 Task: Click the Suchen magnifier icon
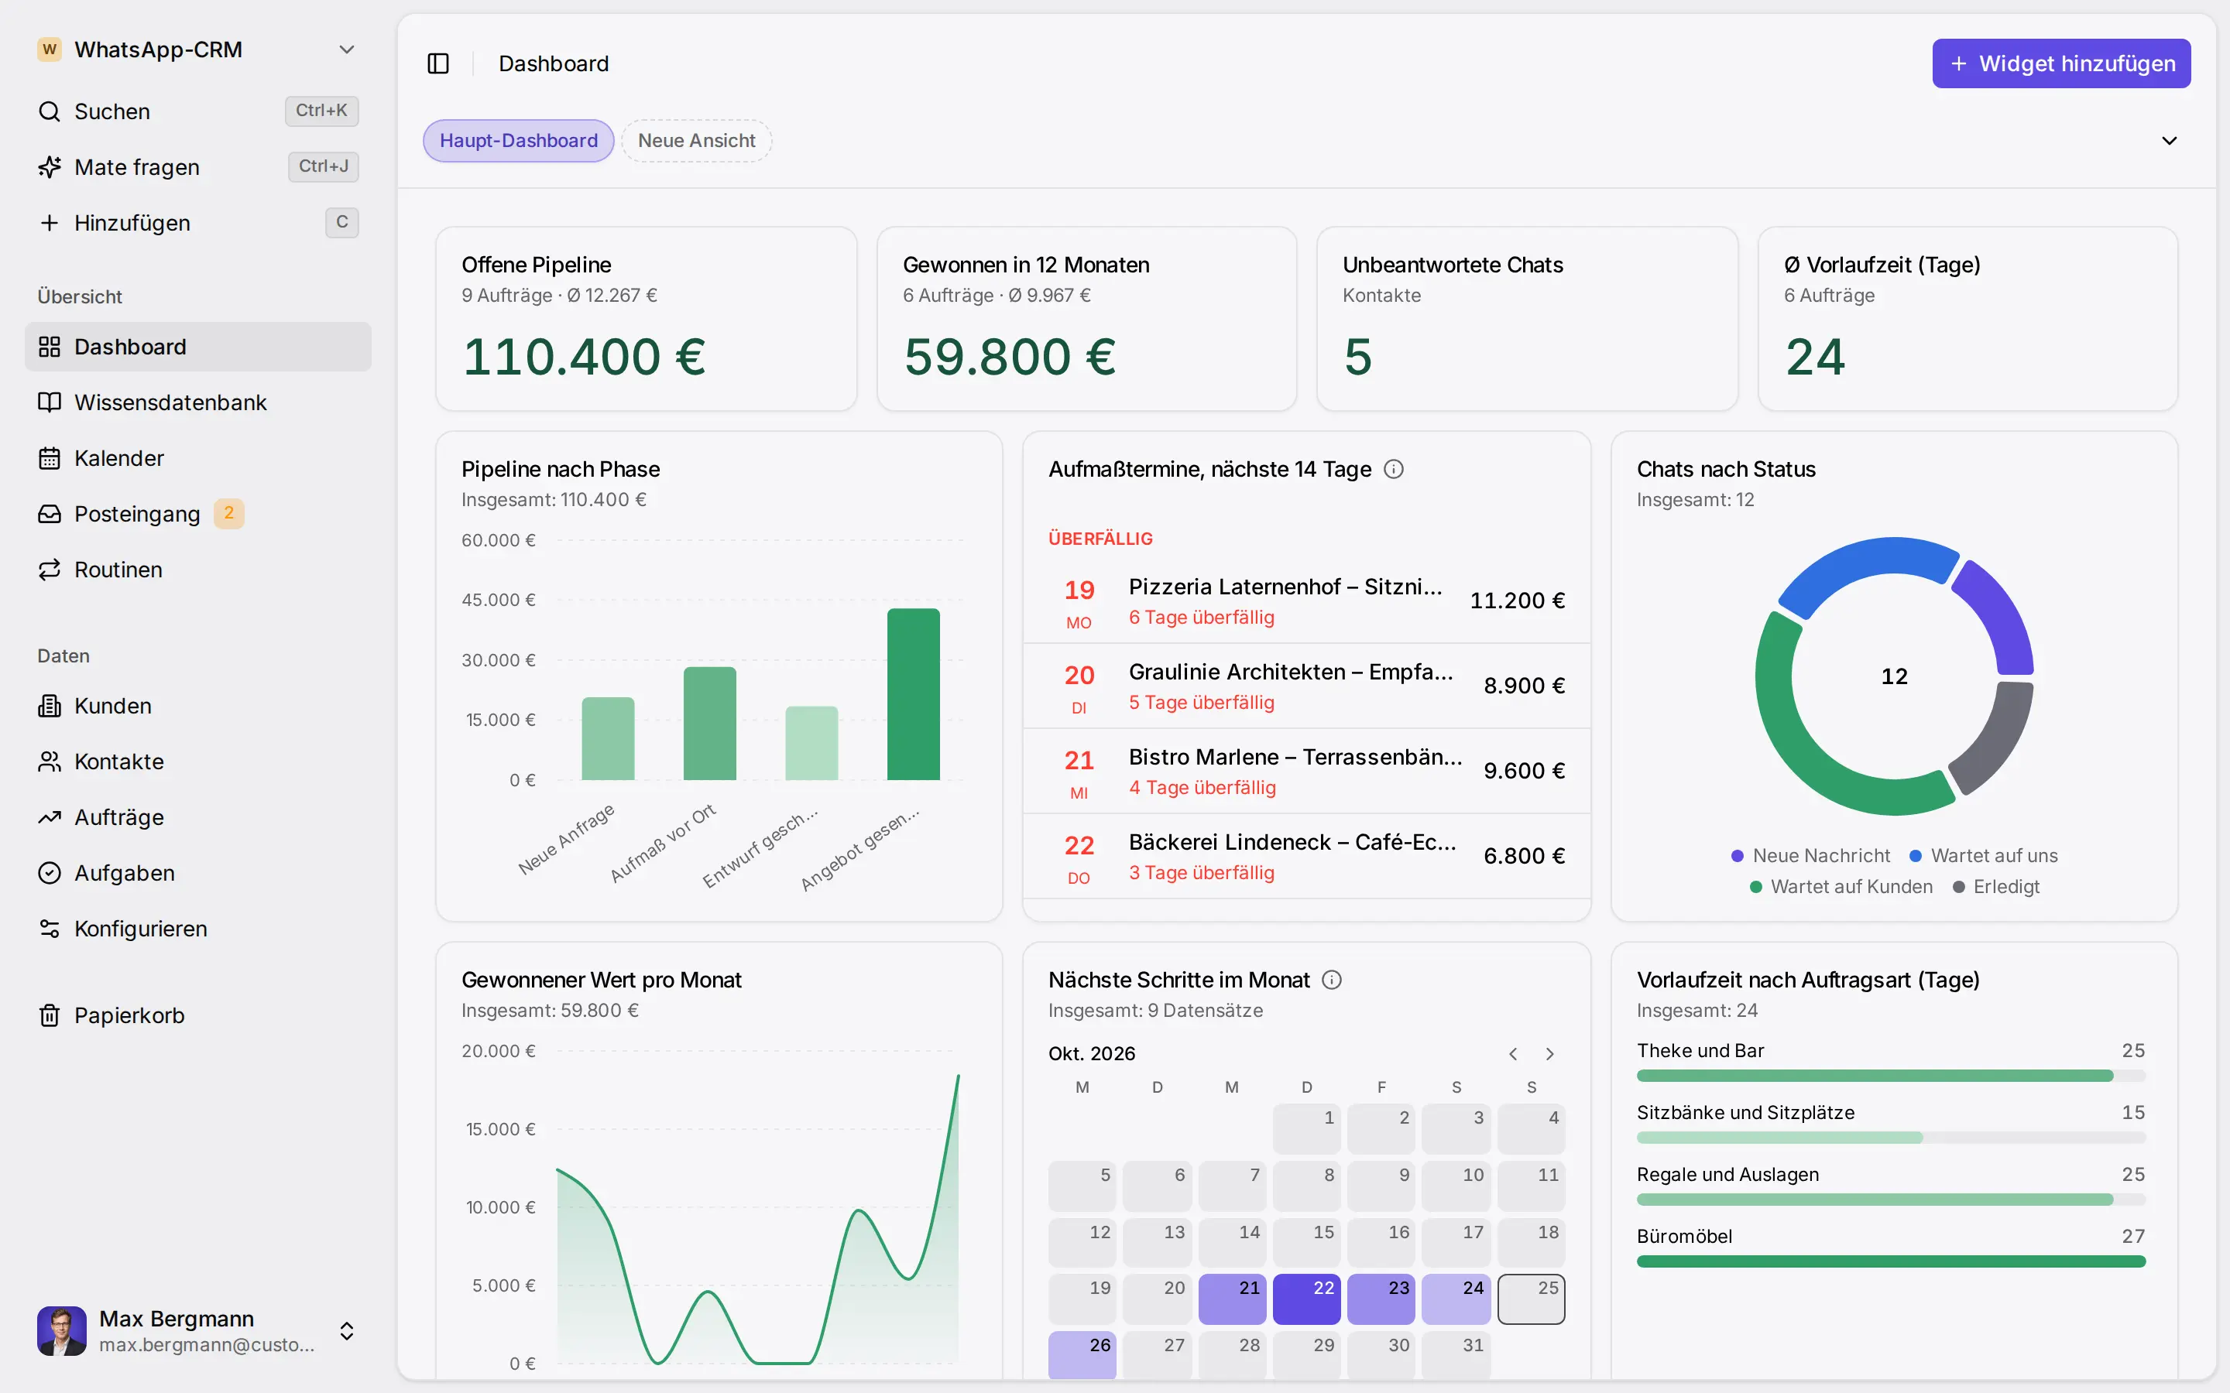(x=49, y=111)
